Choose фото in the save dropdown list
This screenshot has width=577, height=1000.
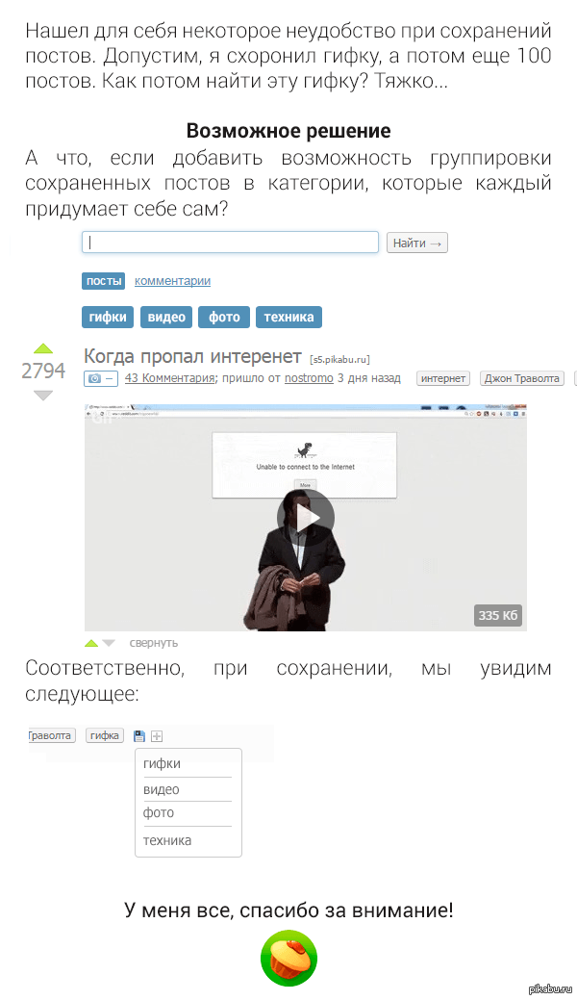click(159, 813)
